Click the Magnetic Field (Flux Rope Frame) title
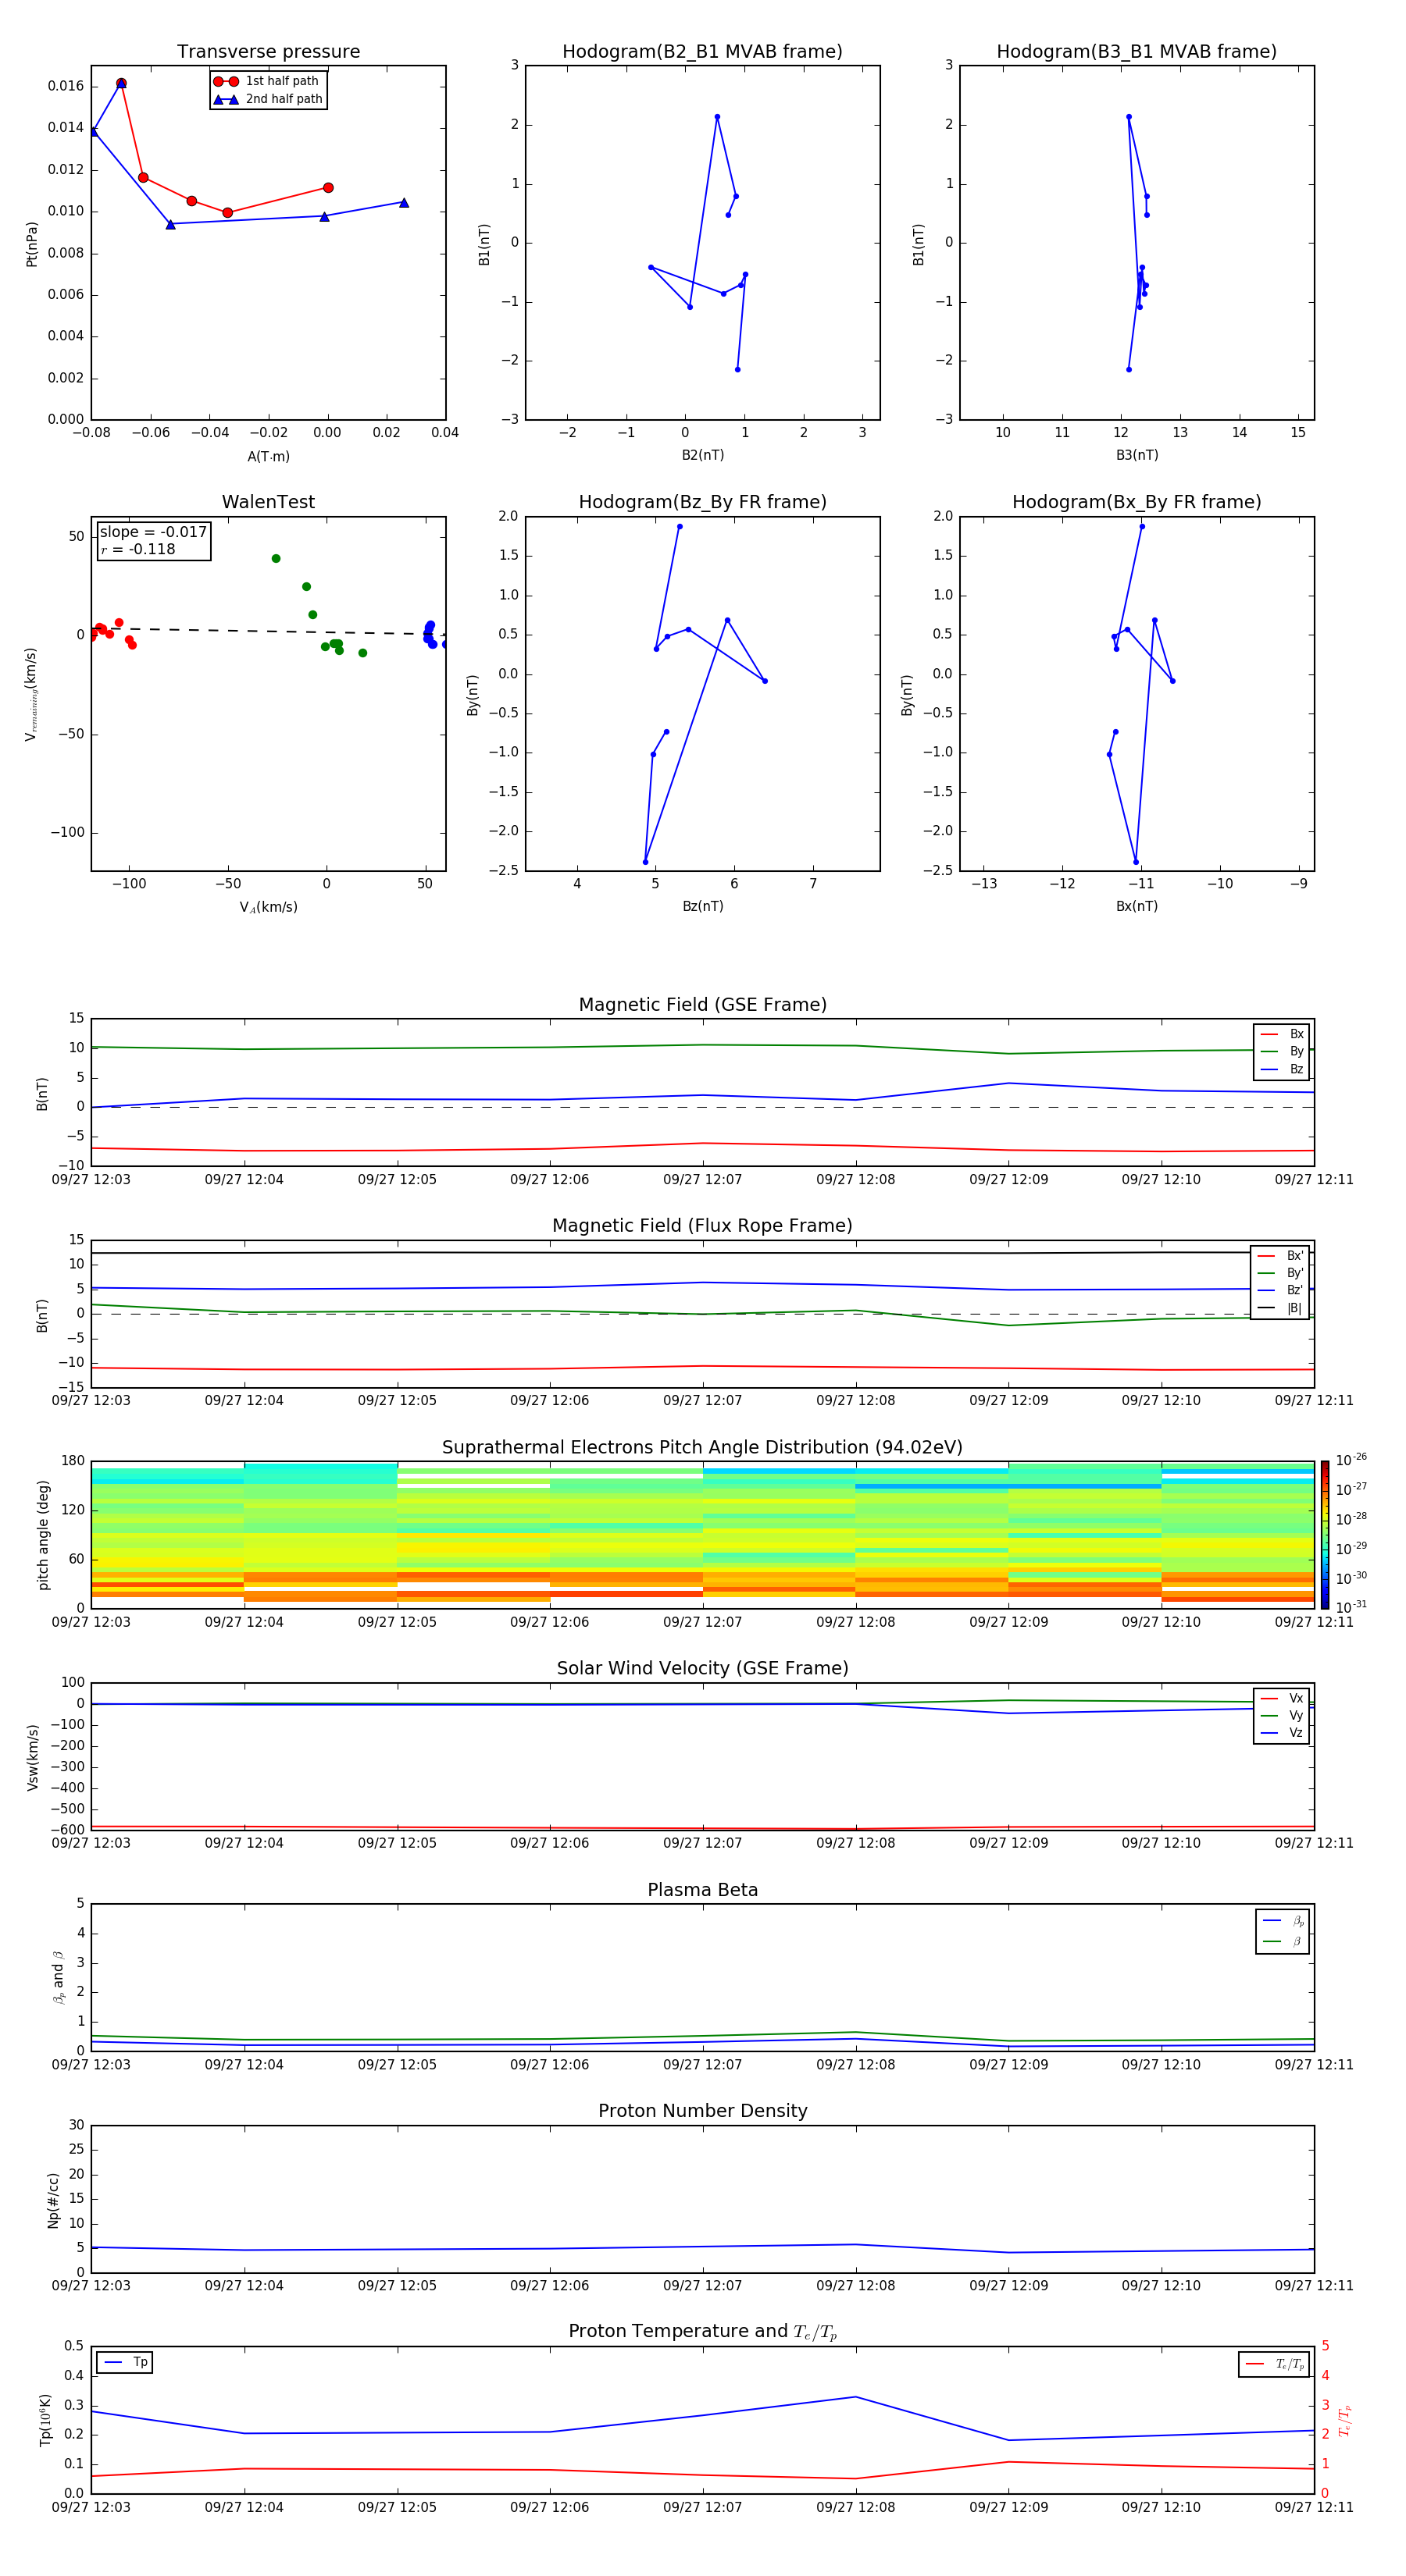Screen dimensions: 1406x2576 [x=702, y=1225]
